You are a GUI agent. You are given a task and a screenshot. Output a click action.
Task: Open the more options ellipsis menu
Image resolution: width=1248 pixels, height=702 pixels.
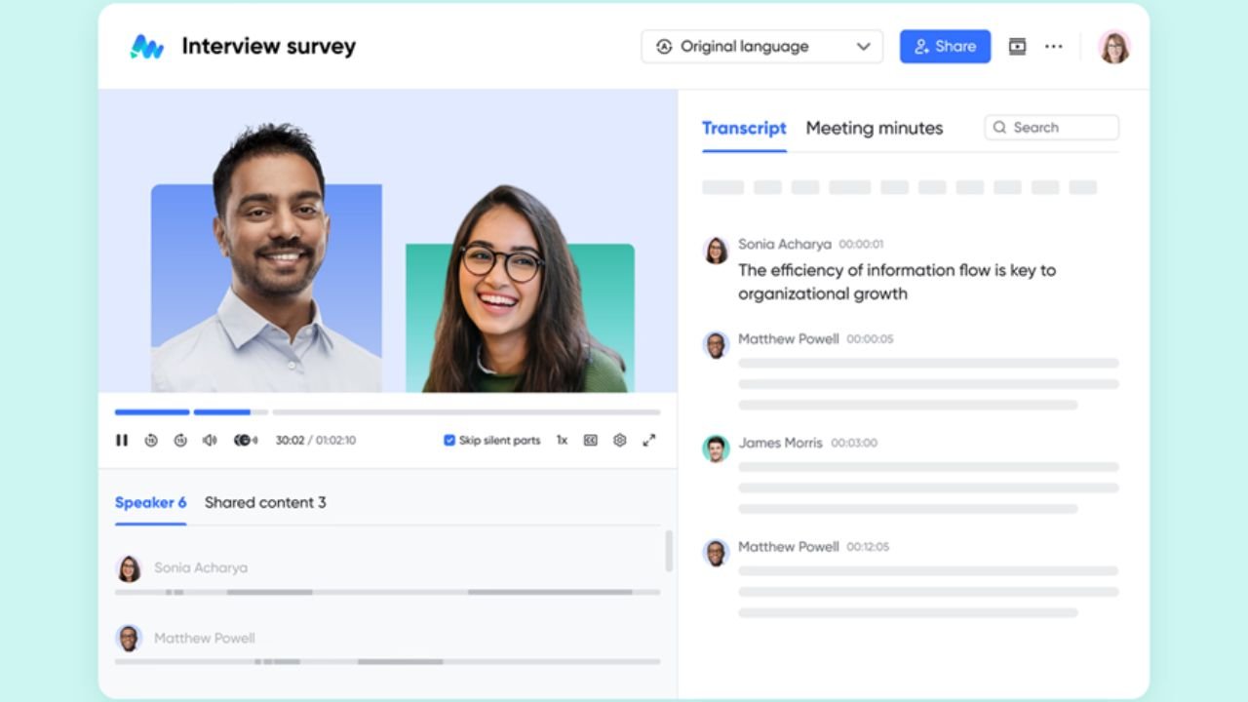tap(1054, 46)
